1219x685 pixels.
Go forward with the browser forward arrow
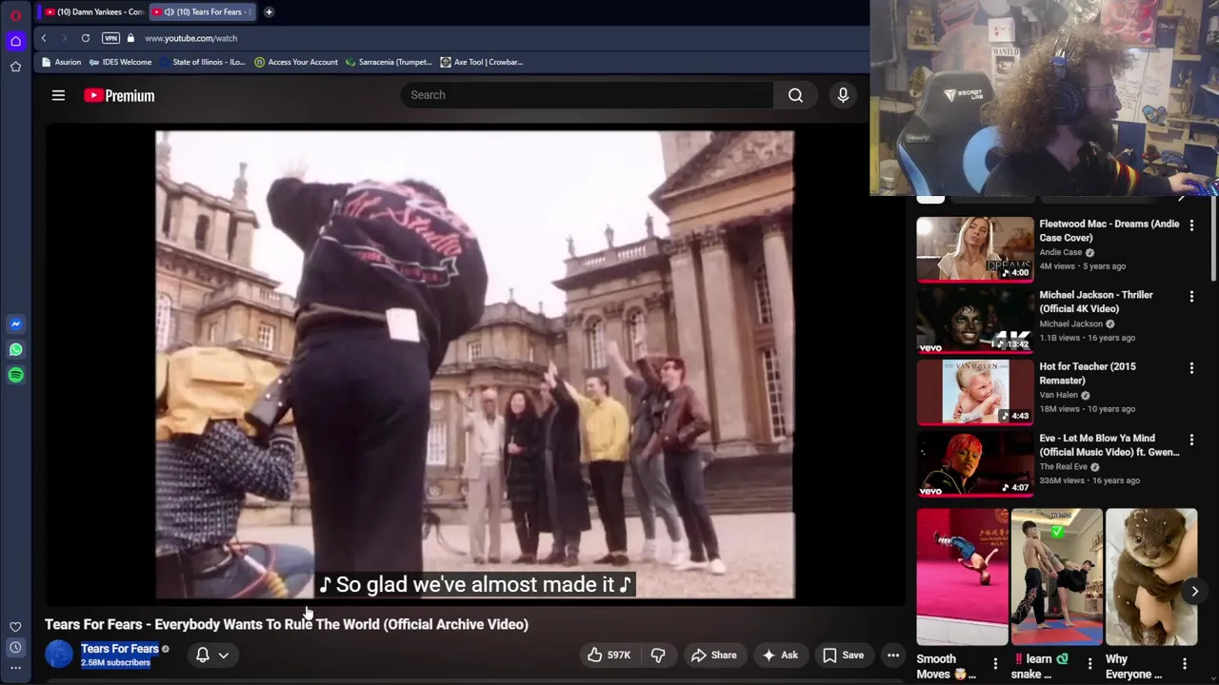pos(64,38)
